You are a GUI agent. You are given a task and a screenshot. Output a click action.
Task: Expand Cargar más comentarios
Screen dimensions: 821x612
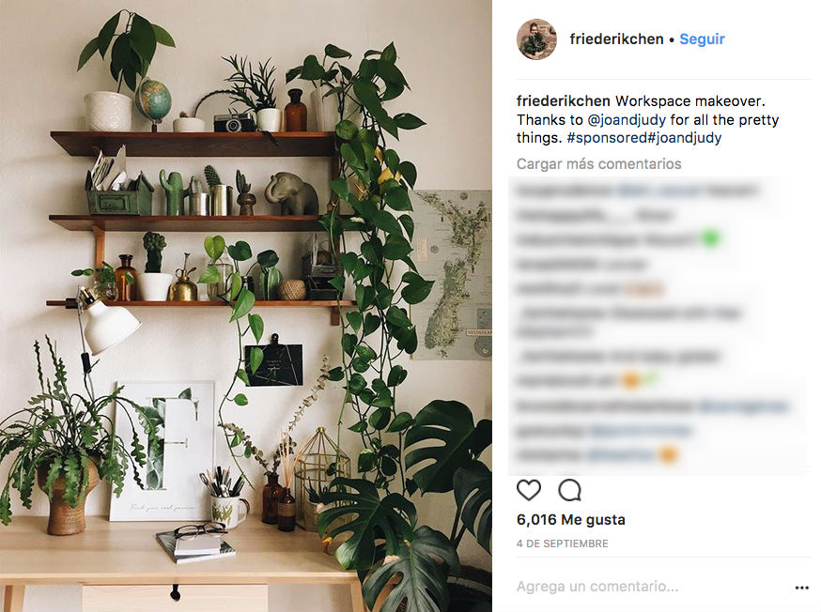click(x=599, y=163)
